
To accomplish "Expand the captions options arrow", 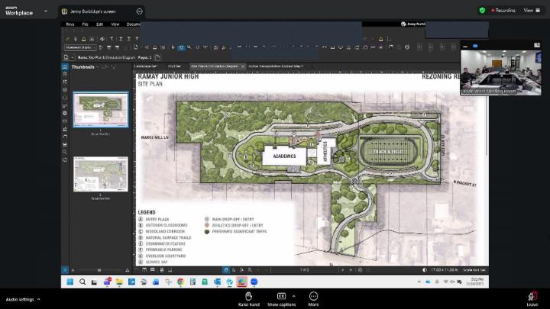I will point(294,295).
